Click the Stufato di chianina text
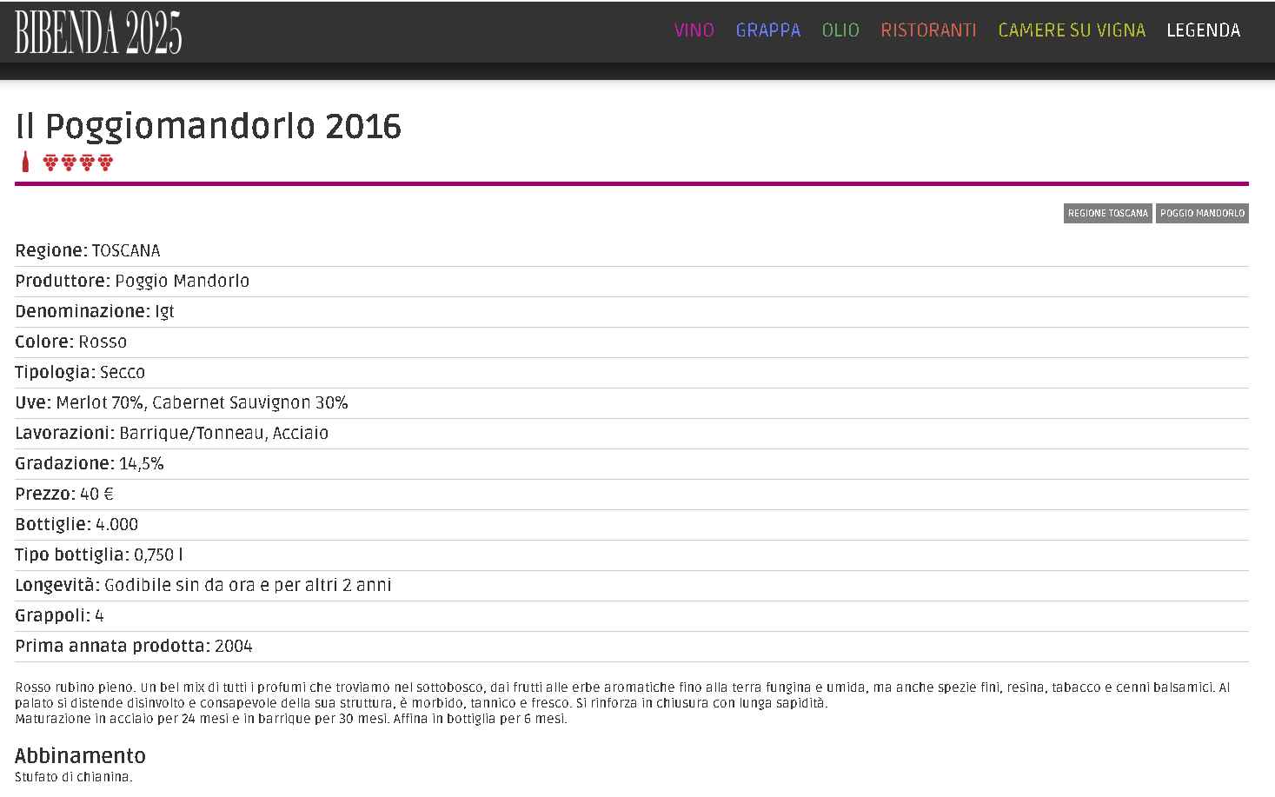 pyautogui.click(x=74, y=777)
